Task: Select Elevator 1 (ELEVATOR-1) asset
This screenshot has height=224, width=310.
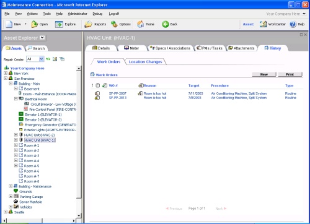Action: tap(43, 114)
